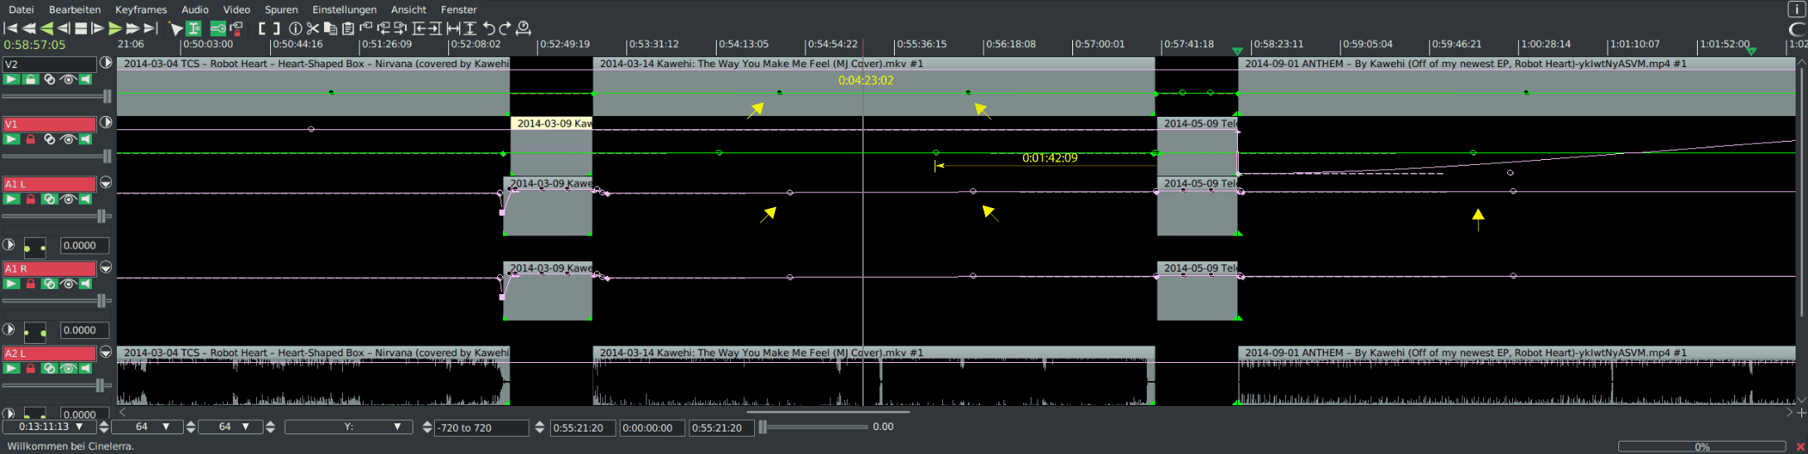Viewport: 1808px width, 454px height.
Task: Stop playback with the stop button
Action: coord(80,28)
